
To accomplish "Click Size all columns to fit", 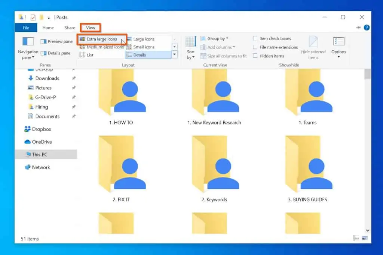I will pos(224,56).
